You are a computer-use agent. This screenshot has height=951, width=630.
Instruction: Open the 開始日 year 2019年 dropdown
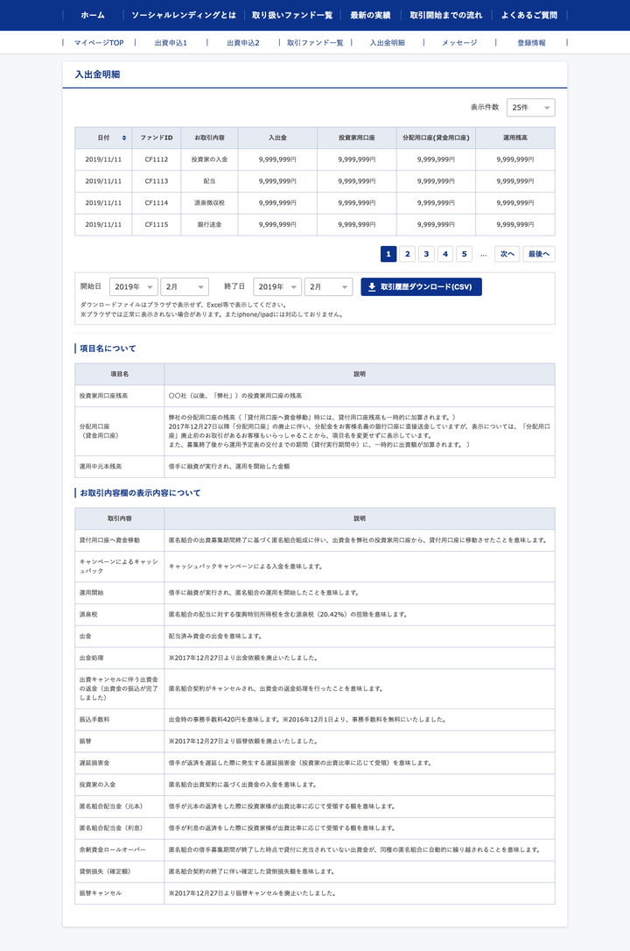(x=133, y=287)
